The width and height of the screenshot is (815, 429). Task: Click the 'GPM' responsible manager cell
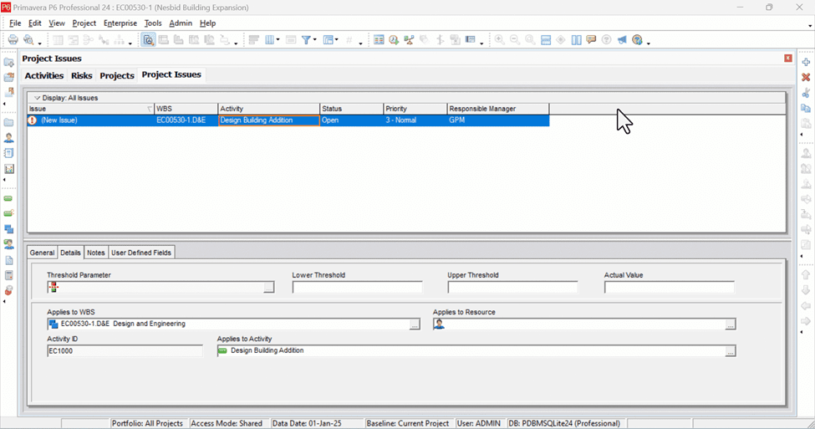pos(498,120)
